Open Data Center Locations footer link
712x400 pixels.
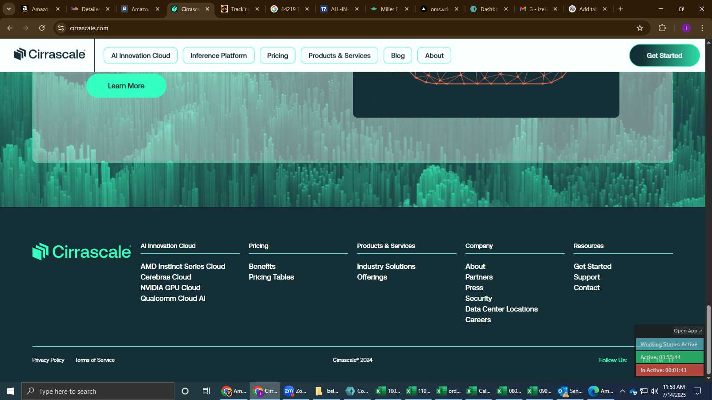502,309
